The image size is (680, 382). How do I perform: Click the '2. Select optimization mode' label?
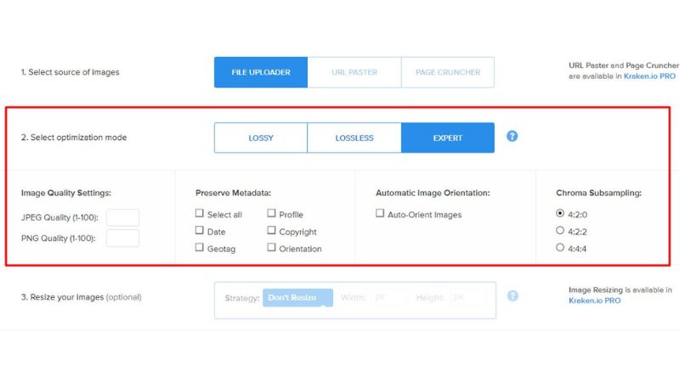(74, 138)
